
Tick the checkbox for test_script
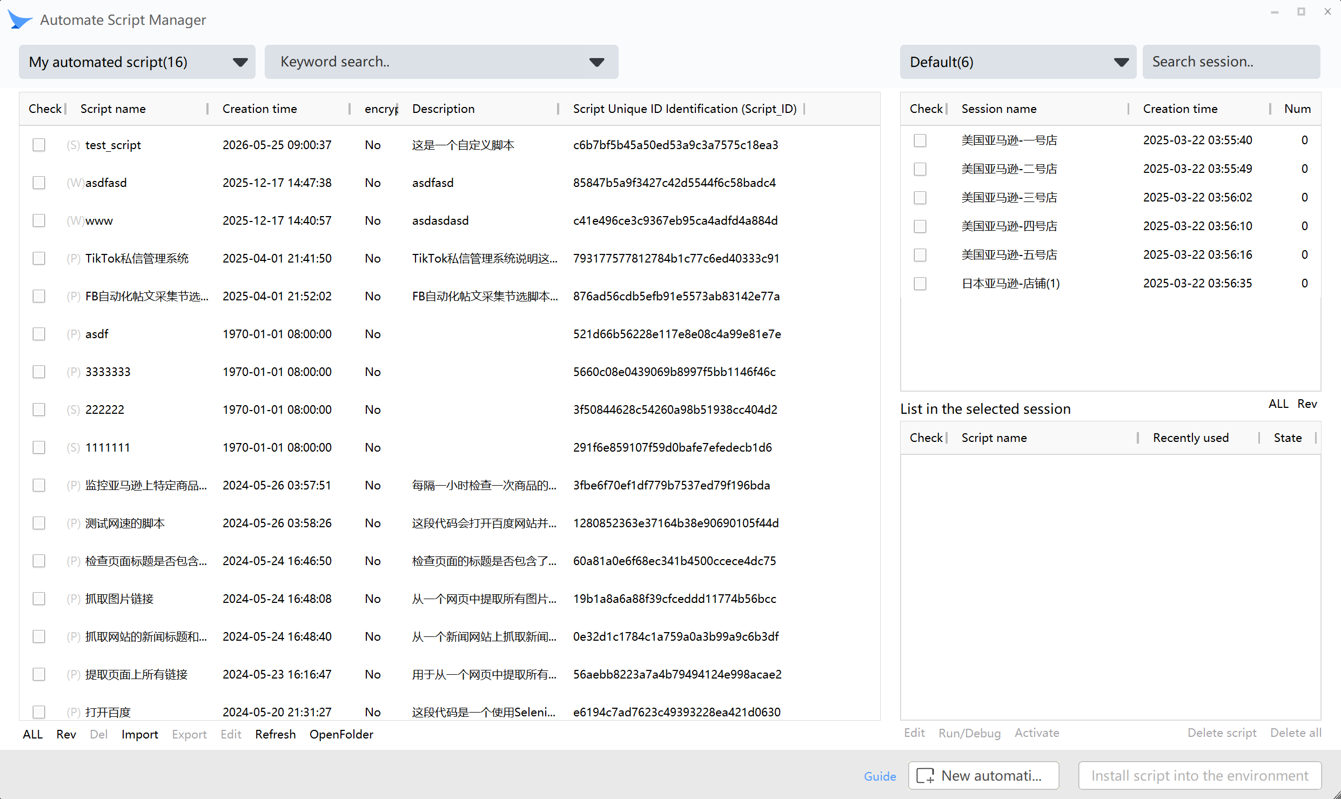coord(39,145)
